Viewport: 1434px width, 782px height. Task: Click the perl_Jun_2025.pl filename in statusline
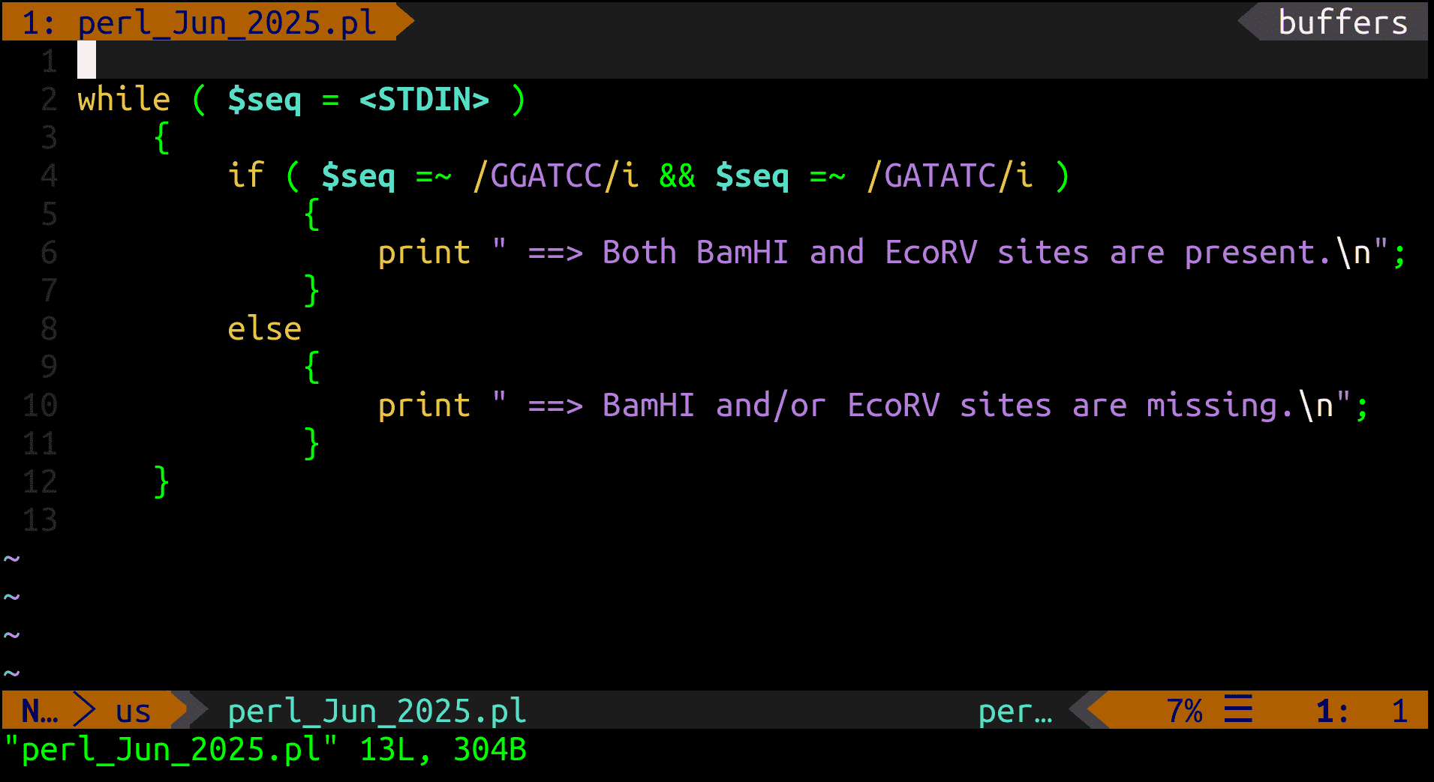point(377,711)
